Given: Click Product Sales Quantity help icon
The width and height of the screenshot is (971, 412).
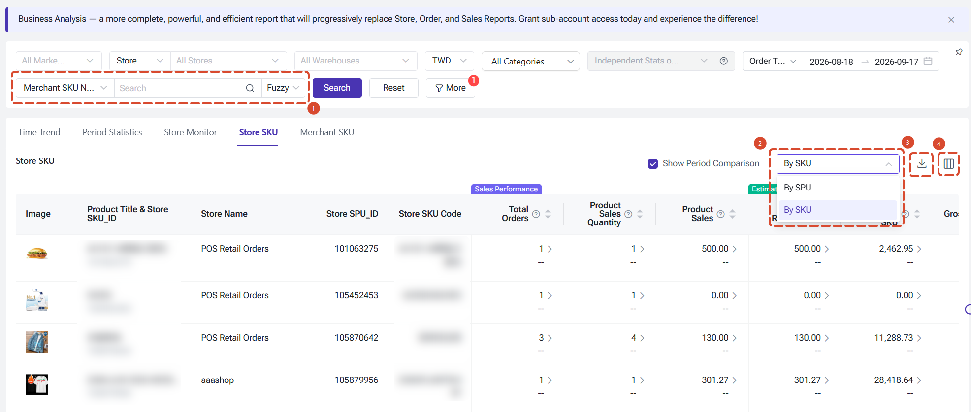Looking at the screenshot, I should 628,214.
